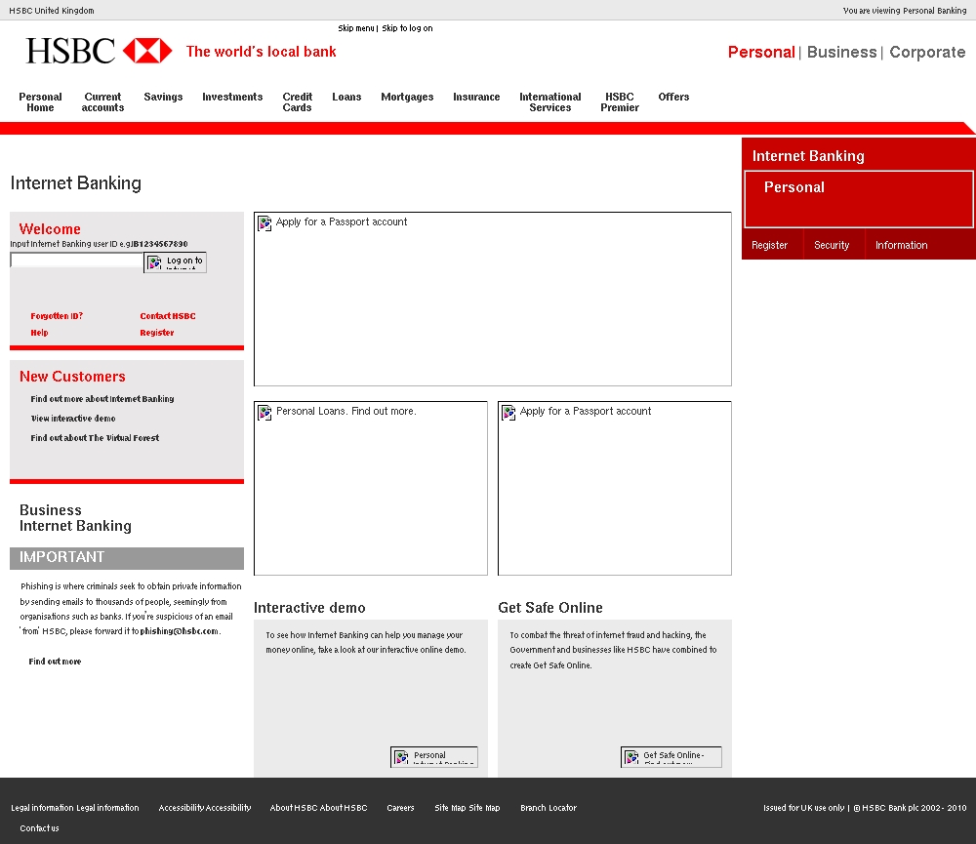The width and height of the screenshot is (976, 844).
Task: Click the Log on to Internet Banking button
Action: tap(175, 262)
